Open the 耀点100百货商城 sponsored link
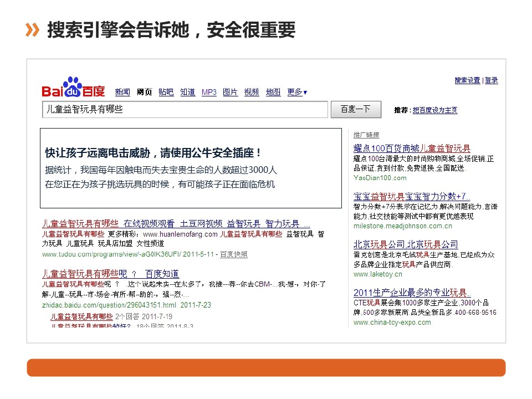The height and width of the screenshot is (399, 532). tap(412, 149)
